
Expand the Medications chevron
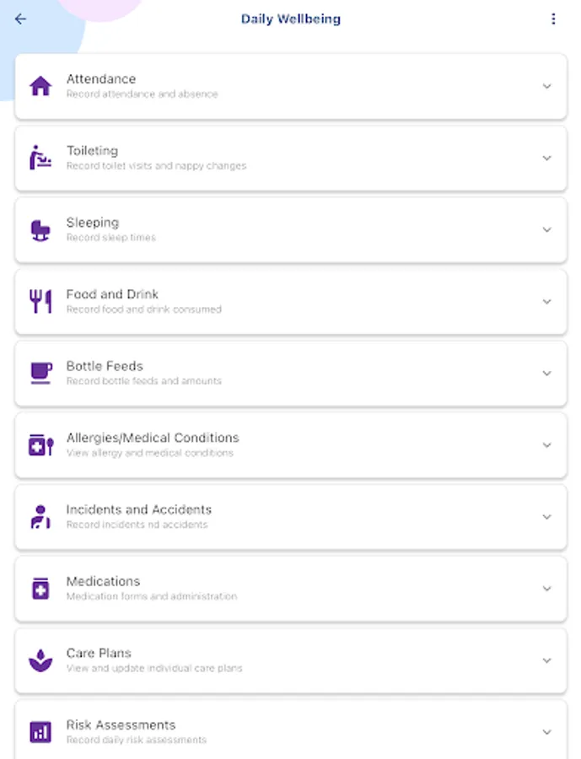point(546,588)
